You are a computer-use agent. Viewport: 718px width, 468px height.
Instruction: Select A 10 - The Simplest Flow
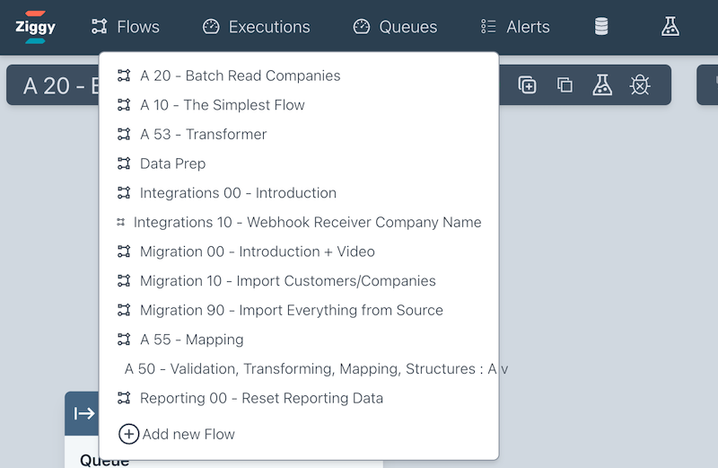coord(222,105)
